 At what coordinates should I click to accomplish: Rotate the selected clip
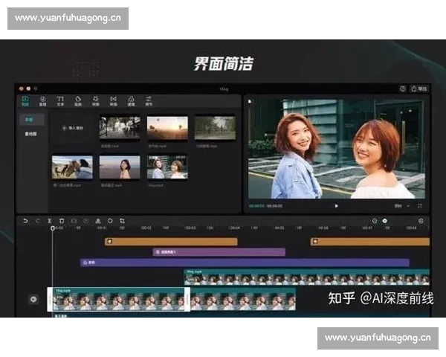(x=110, y=221)
